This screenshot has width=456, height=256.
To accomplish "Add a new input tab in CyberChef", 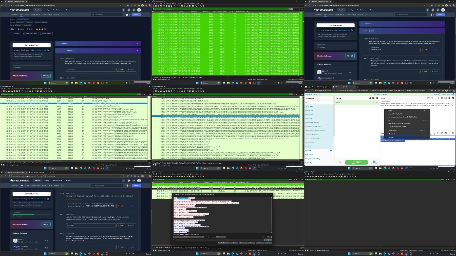I will tap(438, 98).
